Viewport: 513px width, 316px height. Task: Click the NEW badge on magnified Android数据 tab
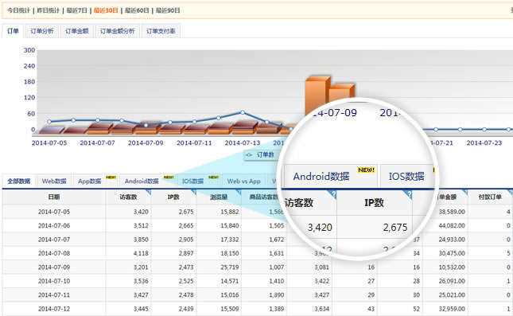click(366, 170)
